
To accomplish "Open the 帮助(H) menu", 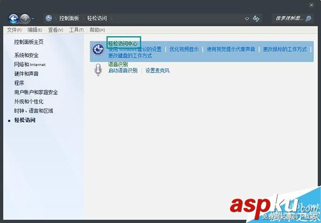I will [97, 30].
